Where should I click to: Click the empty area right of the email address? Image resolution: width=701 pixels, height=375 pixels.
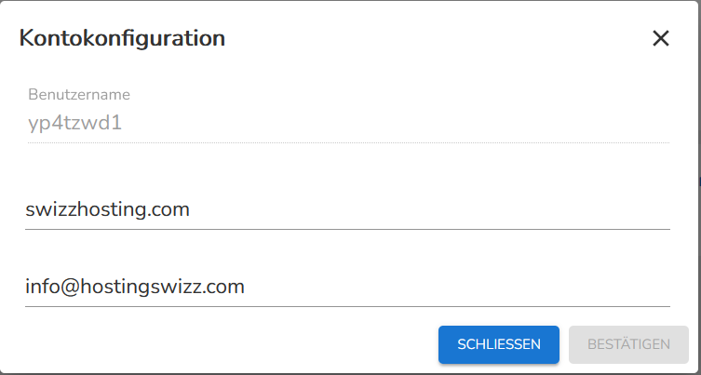coord(456,287)
